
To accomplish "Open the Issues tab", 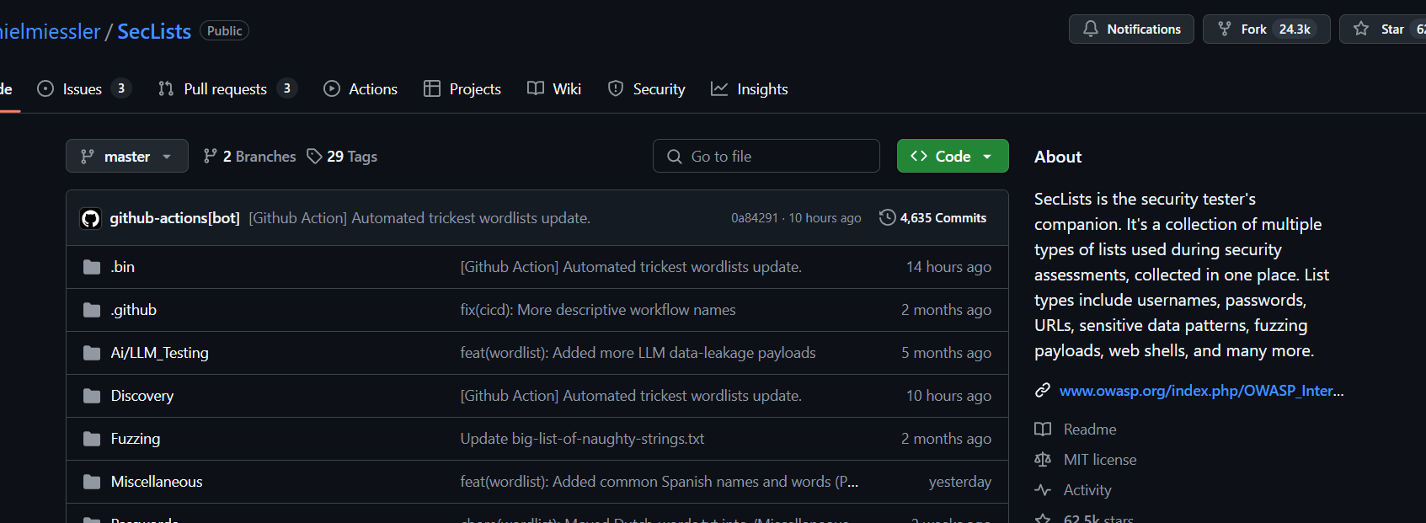I will [83, 89].
